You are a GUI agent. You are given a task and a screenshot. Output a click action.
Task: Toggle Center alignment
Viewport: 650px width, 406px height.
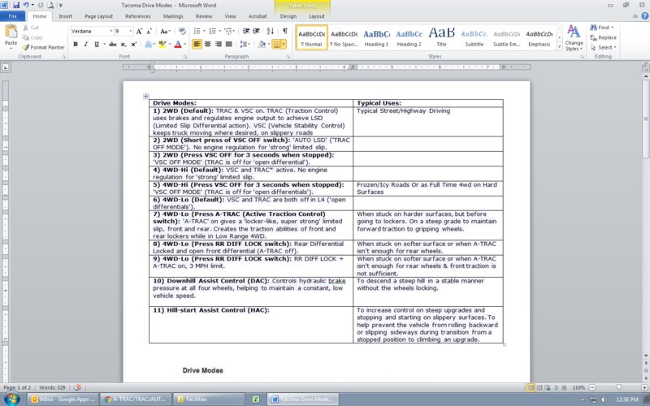coord(208,44)
